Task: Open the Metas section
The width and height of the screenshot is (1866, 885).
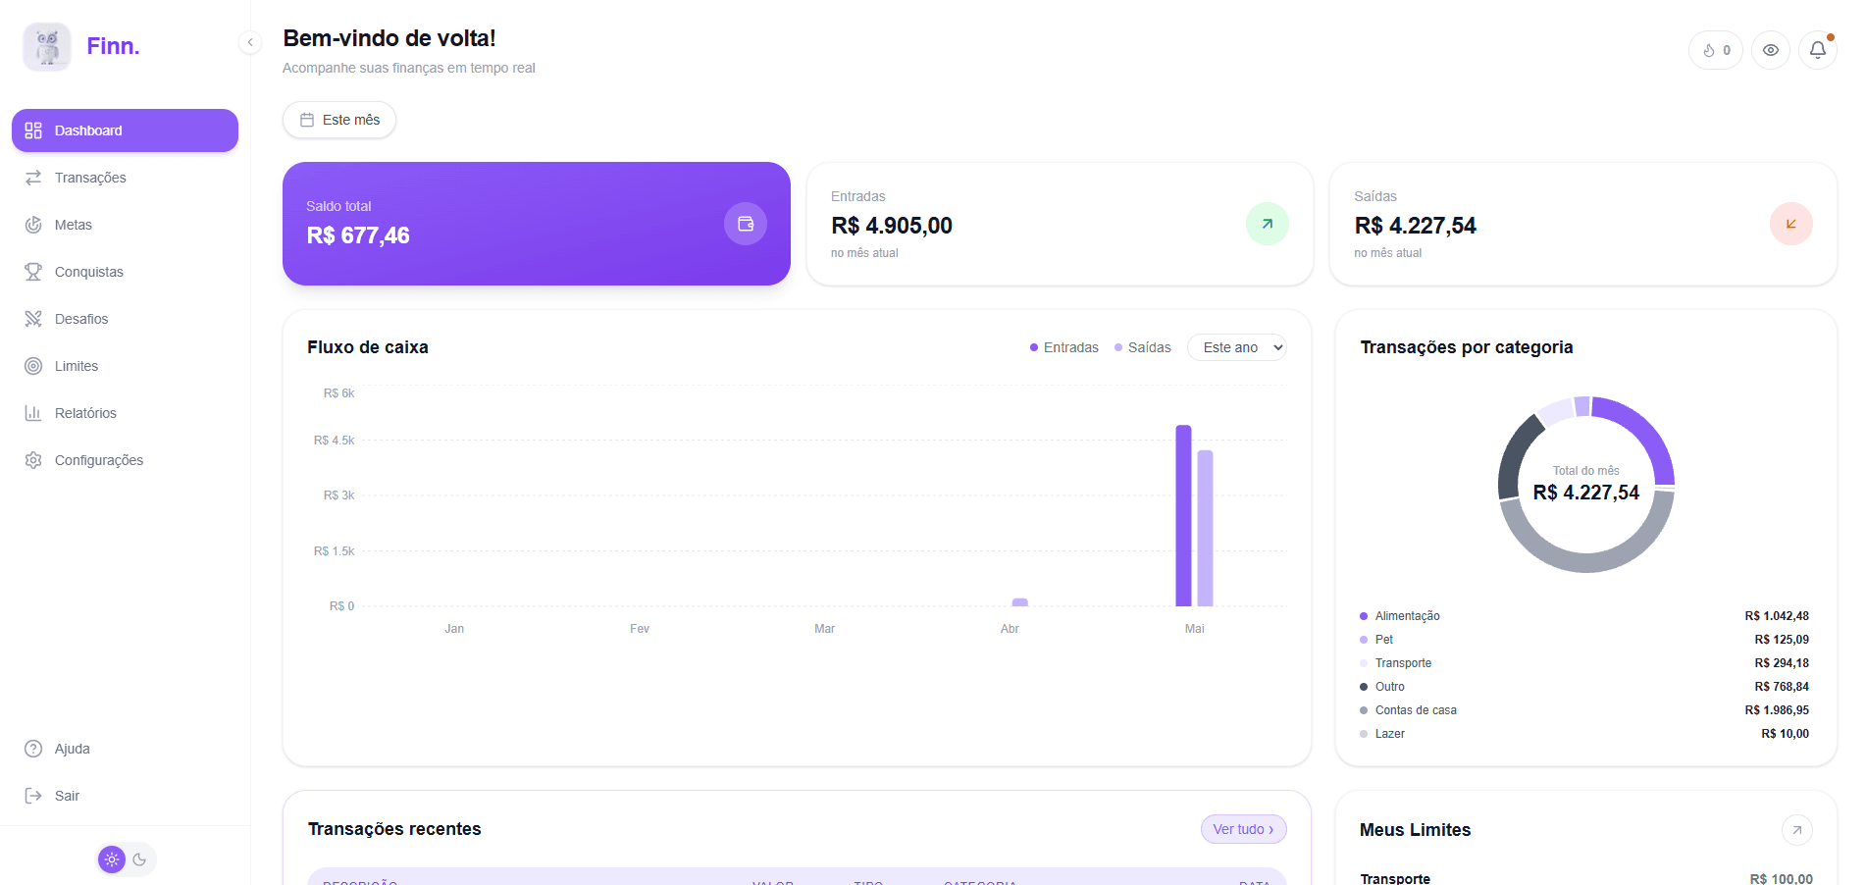Action: click(x=125, y=225)
